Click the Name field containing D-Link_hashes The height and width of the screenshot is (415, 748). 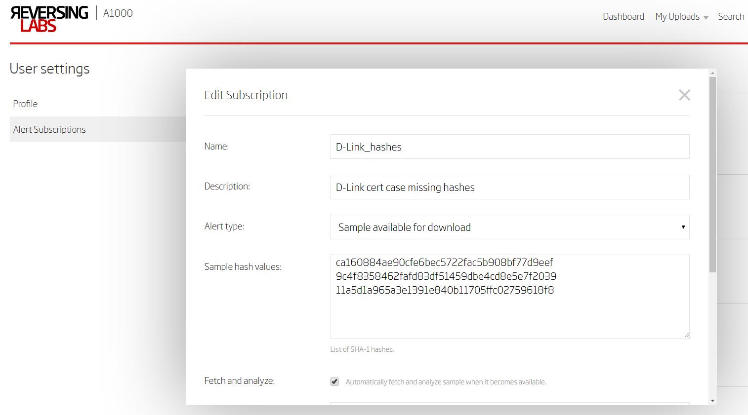point(509,147)
